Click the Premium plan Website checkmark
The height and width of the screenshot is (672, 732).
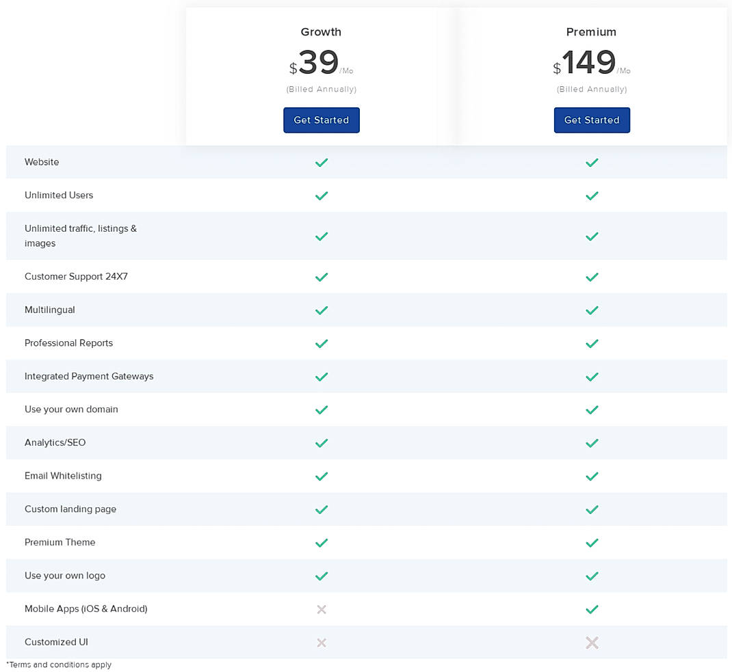tap(592, 163)
